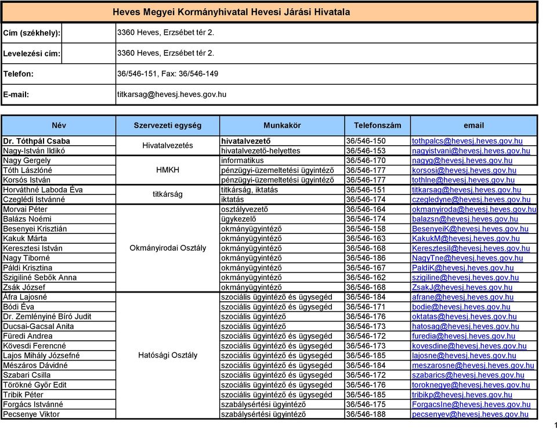Open the szigiline@hevesj.heves.gov.hu link
Viewport: 557px width, 429px height.
coord(465,277)
